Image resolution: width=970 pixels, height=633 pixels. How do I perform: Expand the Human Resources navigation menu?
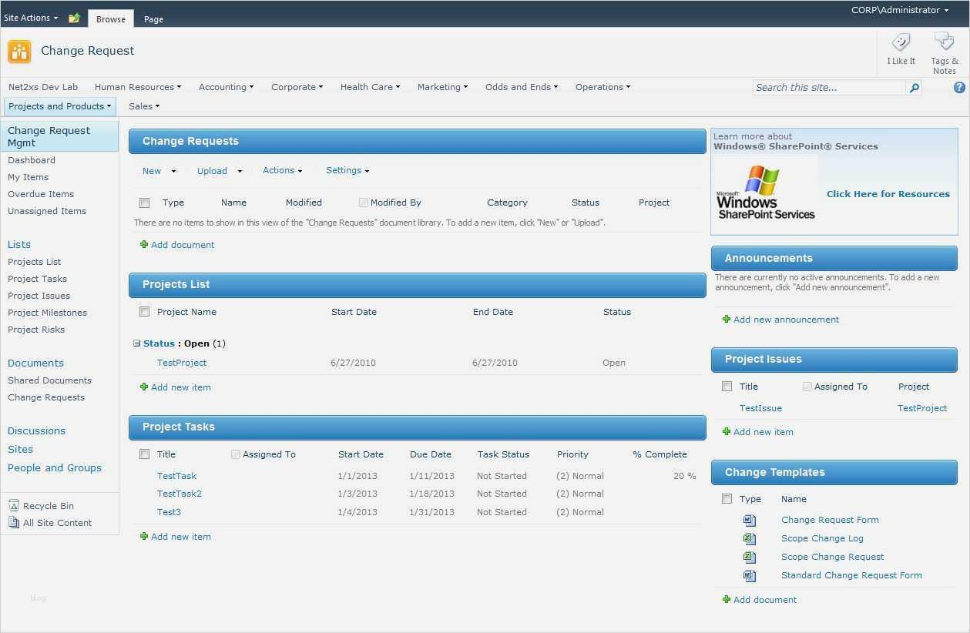point(137,87)
